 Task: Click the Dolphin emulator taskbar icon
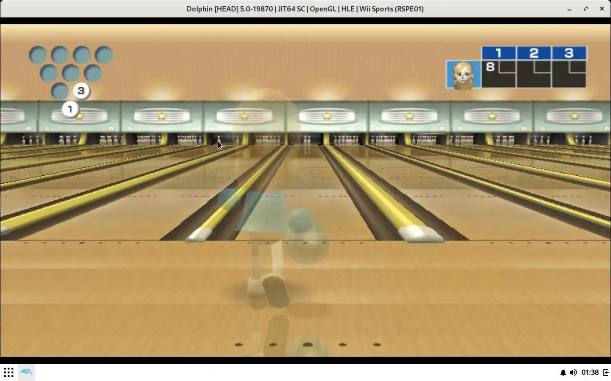(x=27, y=372)
